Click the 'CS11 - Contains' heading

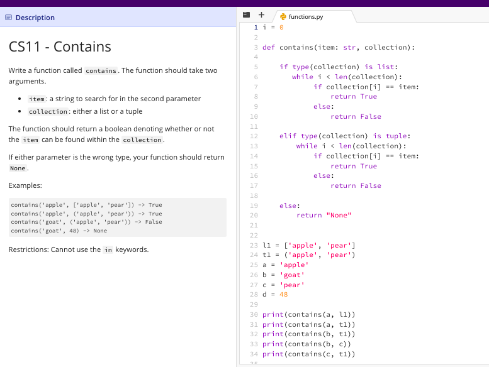point(60,47)
